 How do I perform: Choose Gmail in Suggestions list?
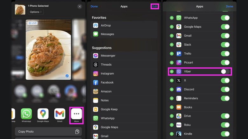(x=124, y=136)
